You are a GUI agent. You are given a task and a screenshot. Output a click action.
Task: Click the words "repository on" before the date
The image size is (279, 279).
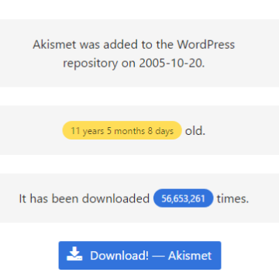click(x=99, y=64)
